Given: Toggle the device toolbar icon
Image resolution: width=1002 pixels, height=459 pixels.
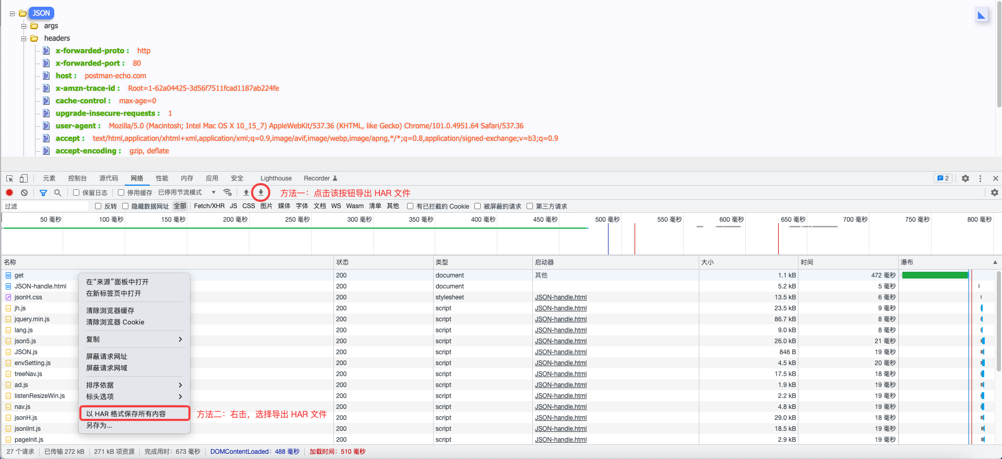Looking at the screenshot, I should tap(23, 178).
